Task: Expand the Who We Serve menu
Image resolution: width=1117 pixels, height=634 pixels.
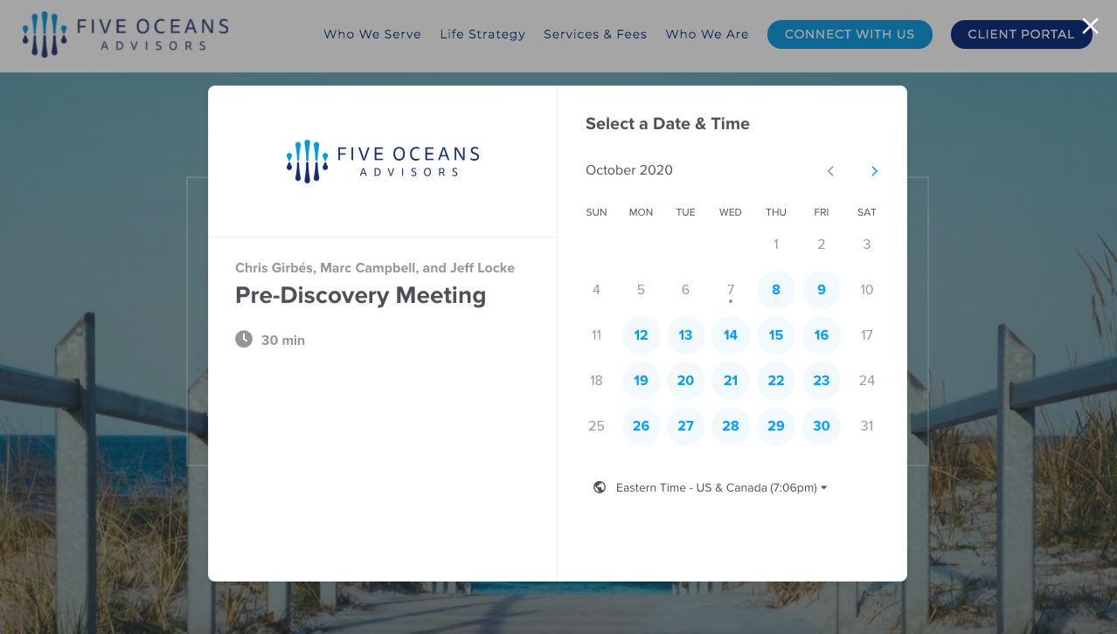Action: point(372,34)
